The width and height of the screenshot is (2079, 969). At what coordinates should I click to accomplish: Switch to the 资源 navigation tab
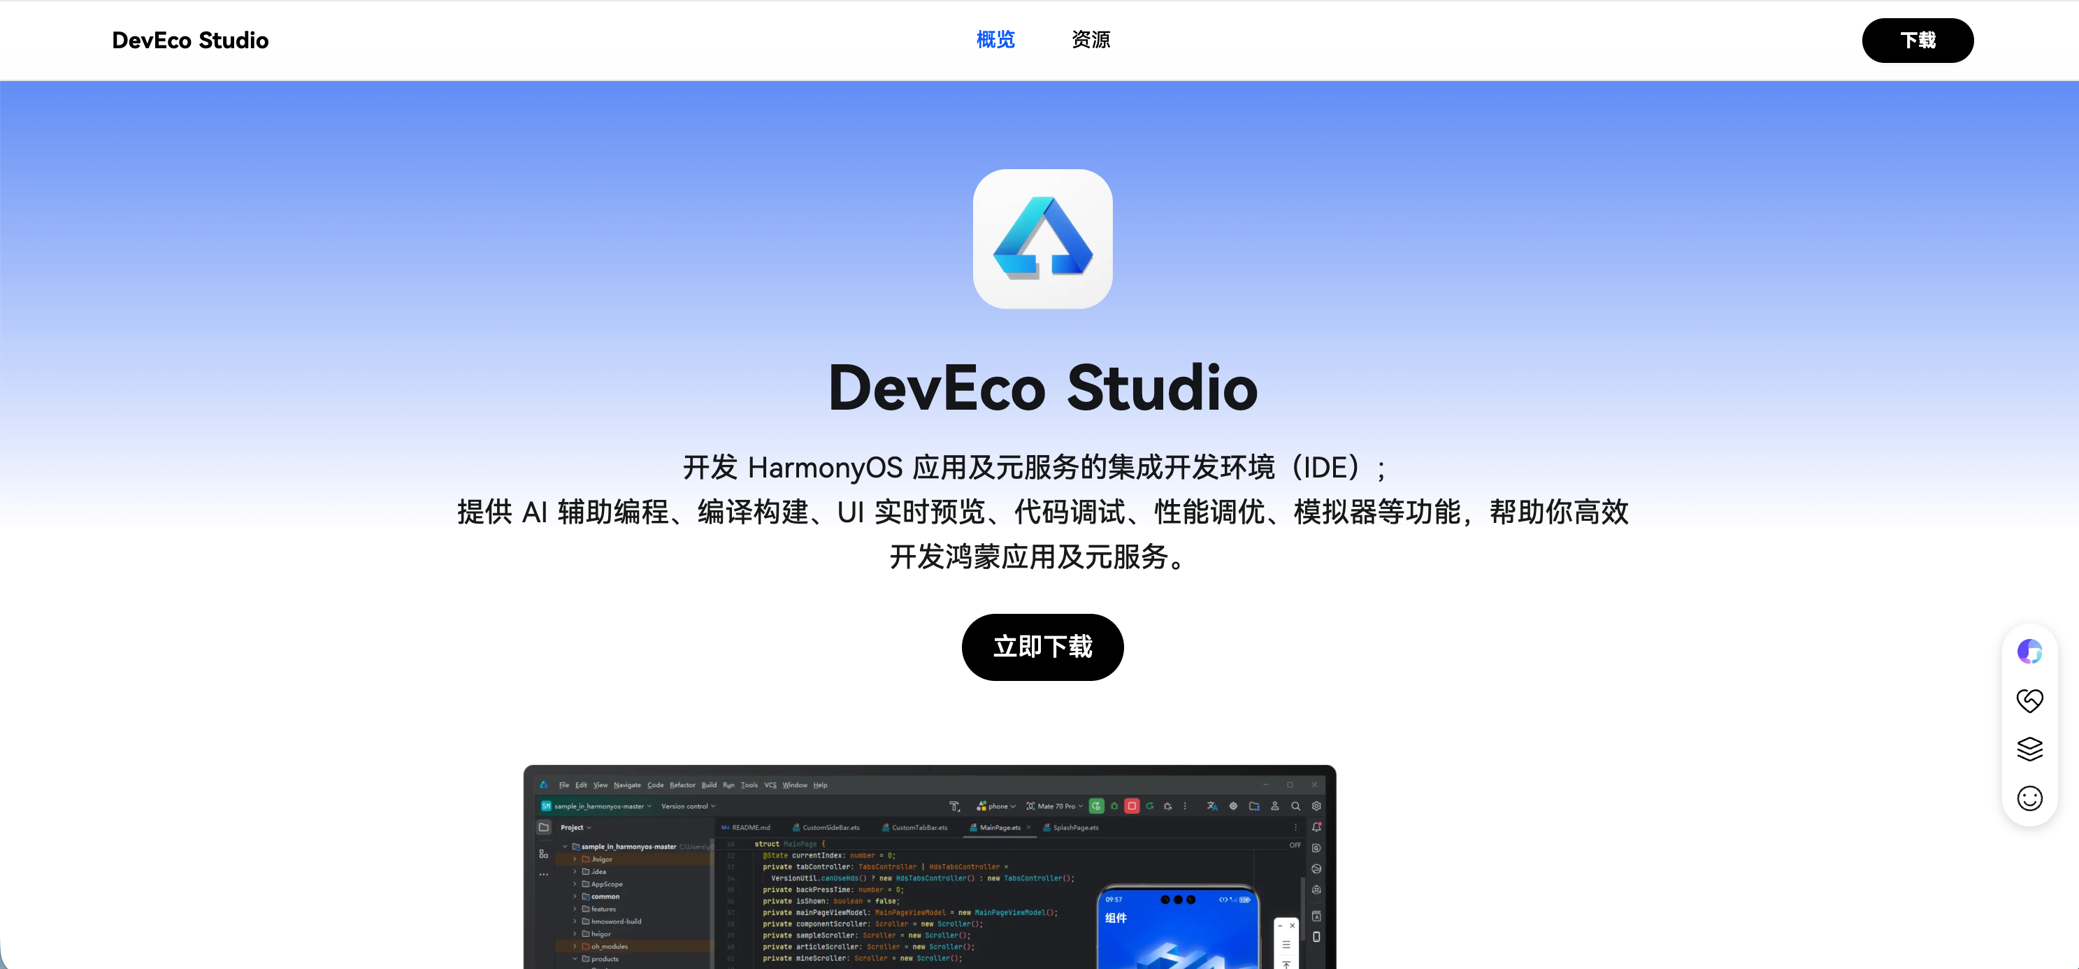(1091, 40)
